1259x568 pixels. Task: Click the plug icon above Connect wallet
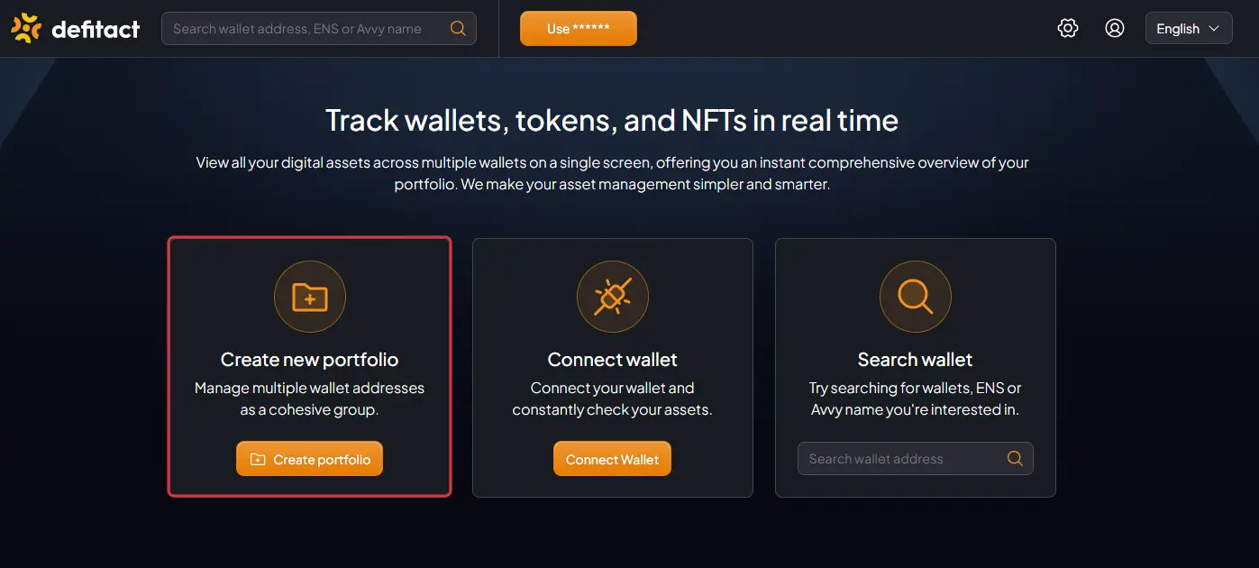coord(613,297)
